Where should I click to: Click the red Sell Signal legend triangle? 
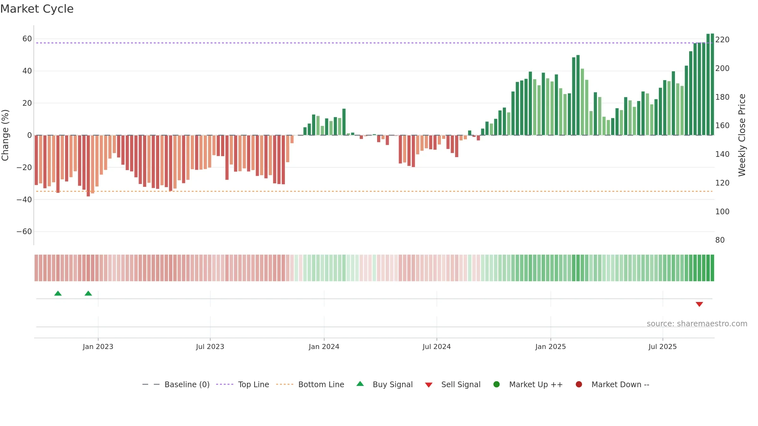(x=429, y=385)
